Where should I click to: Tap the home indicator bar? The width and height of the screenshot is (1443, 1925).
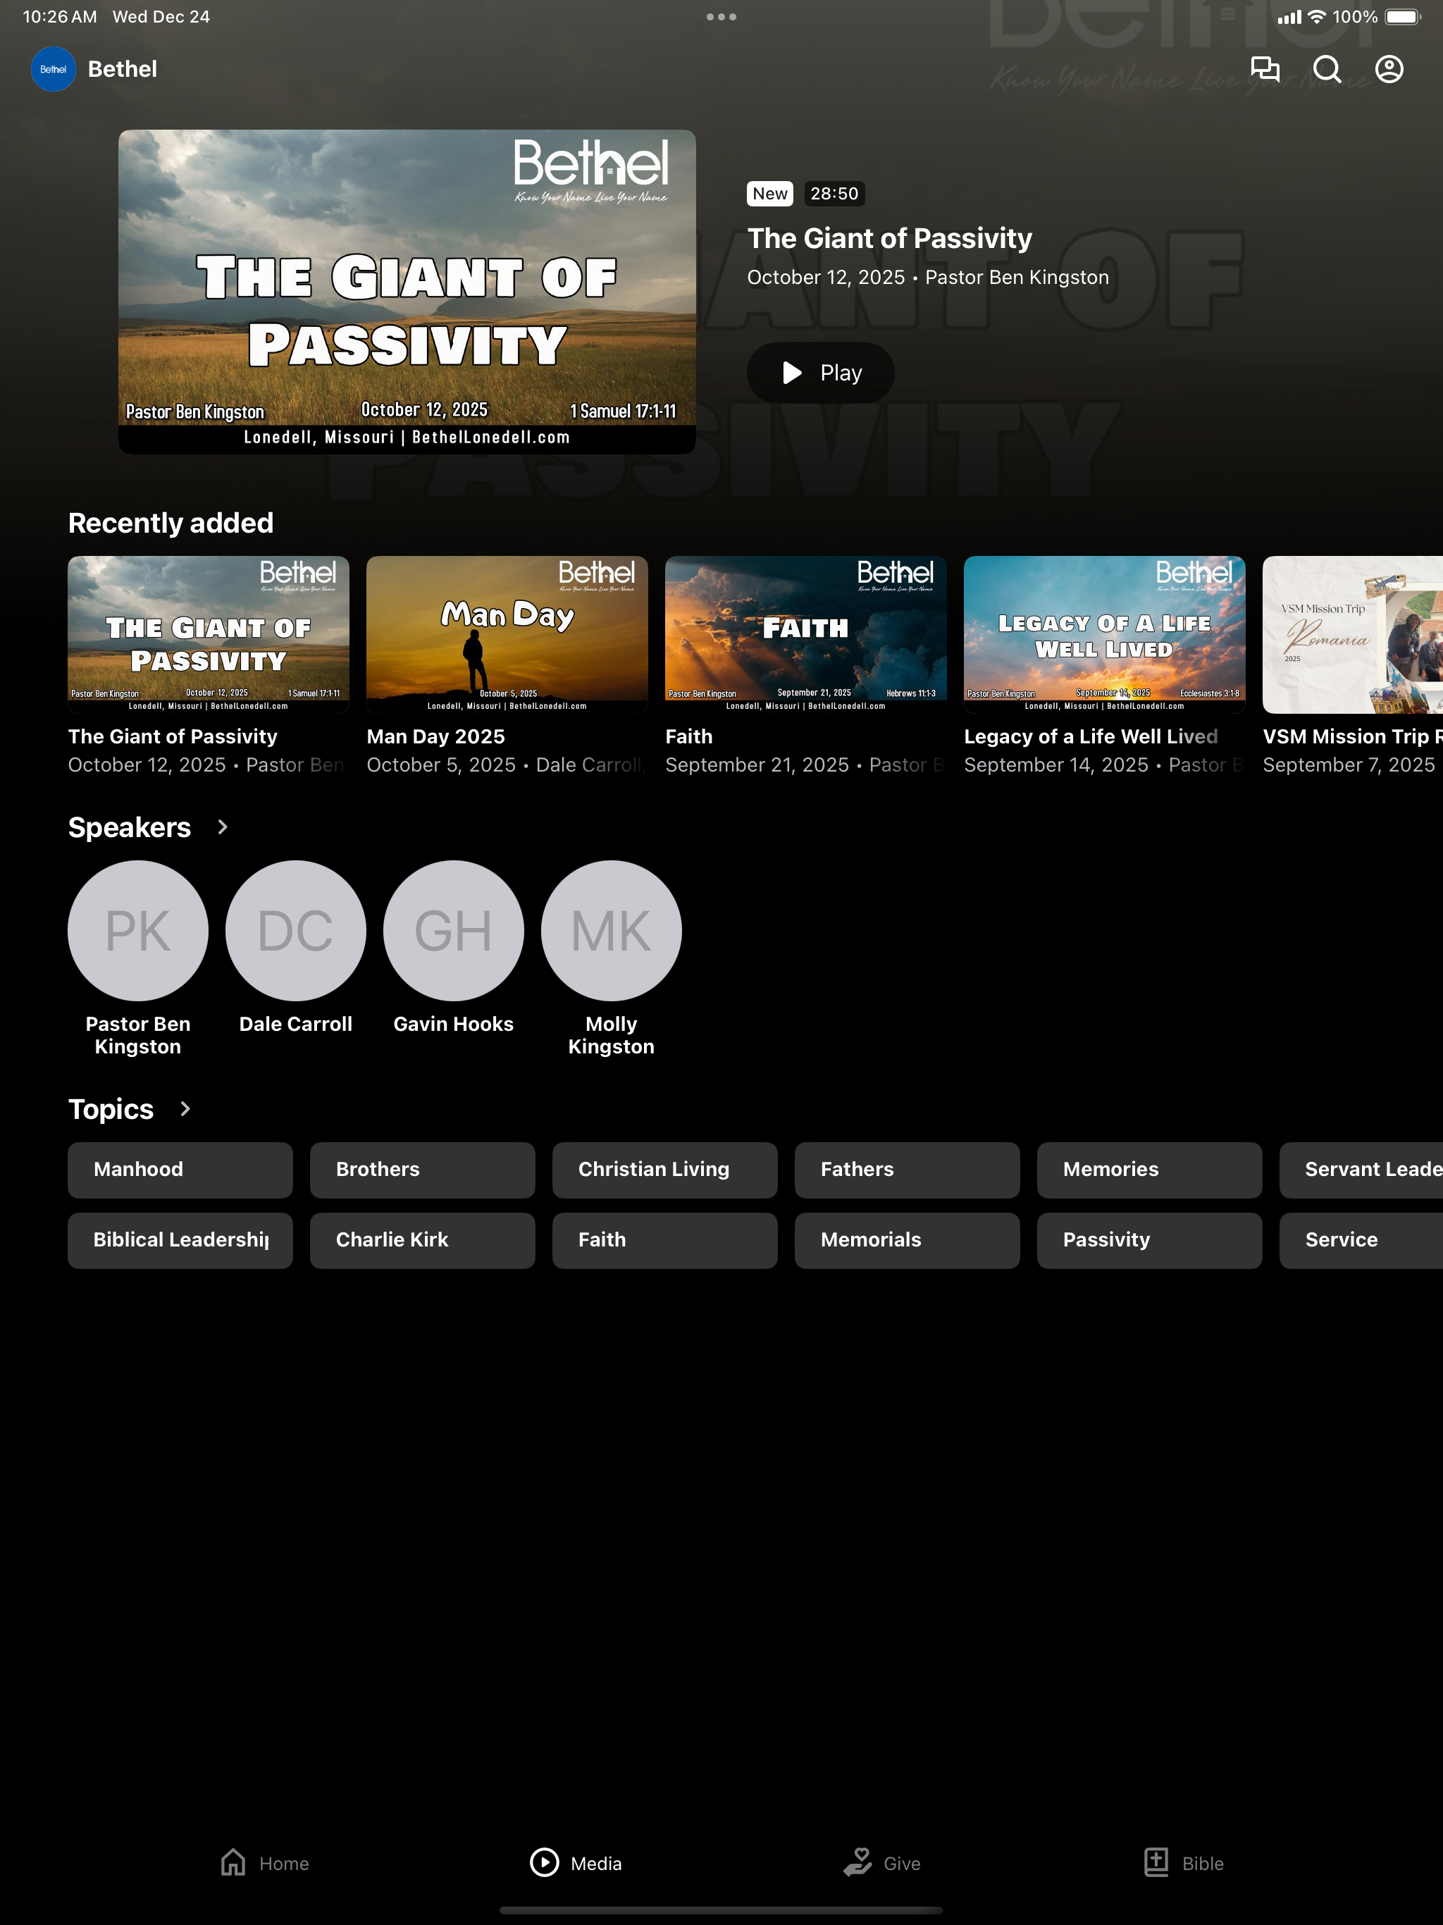click(721, 1910)
